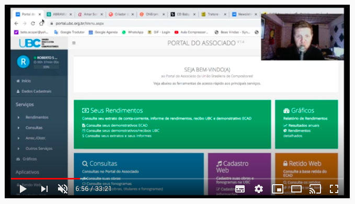Open Consulte seus demonstrativos ECAD link
The image size is (355, 204).
click(x=117, y=125)
